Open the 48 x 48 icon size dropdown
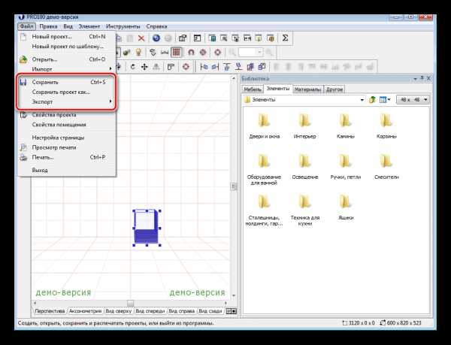This screenshot has width=451, height=345. click(x=426, y=99)
